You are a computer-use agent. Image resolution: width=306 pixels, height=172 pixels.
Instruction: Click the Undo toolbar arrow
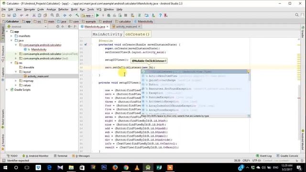click(21, 15)
